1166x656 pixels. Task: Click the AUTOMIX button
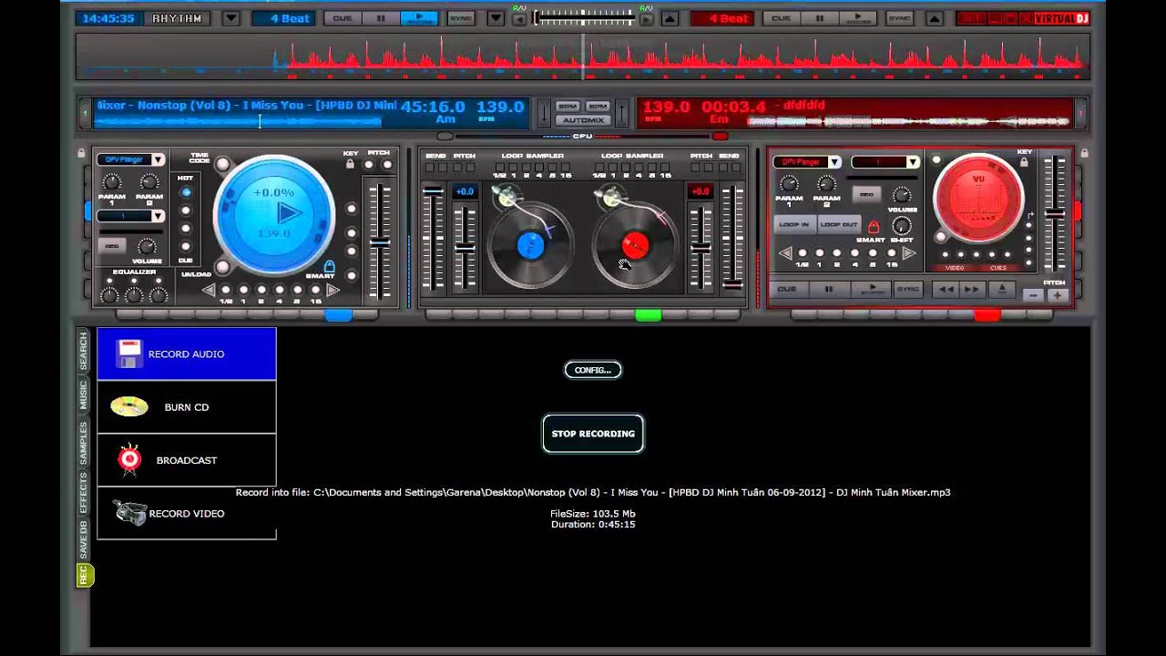pyautogui.click(x=583, y=120)
